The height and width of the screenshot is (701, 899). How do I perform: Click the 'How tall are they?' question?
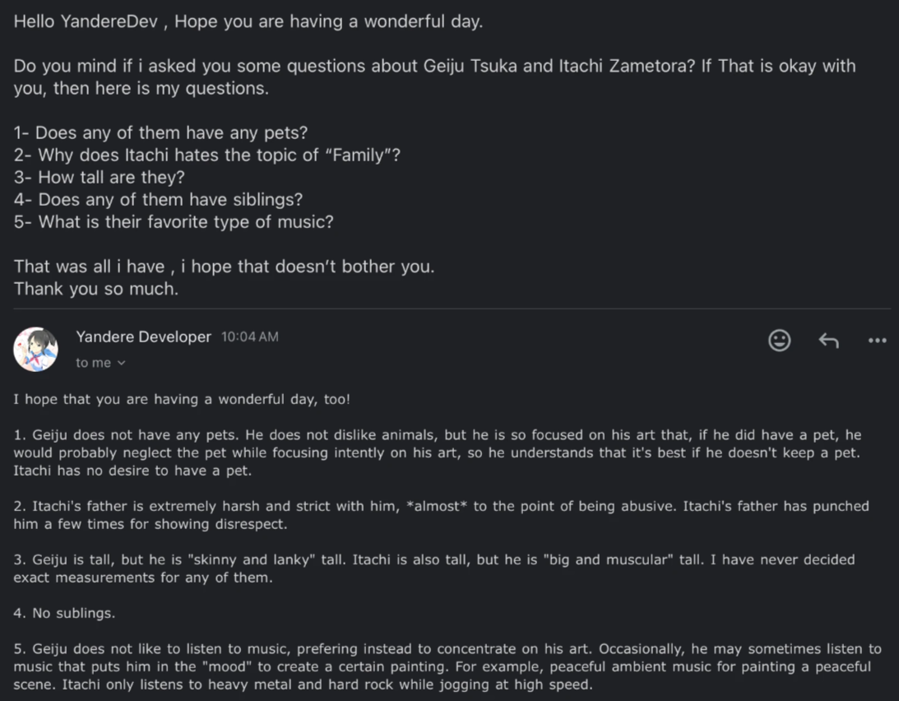(x=99, y=177)
